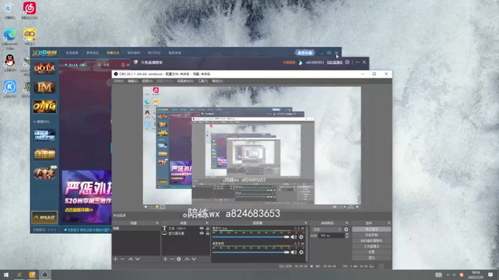Open the notification center in system tray
Viewport: 499px width, 280px height.
pos(490,275)
